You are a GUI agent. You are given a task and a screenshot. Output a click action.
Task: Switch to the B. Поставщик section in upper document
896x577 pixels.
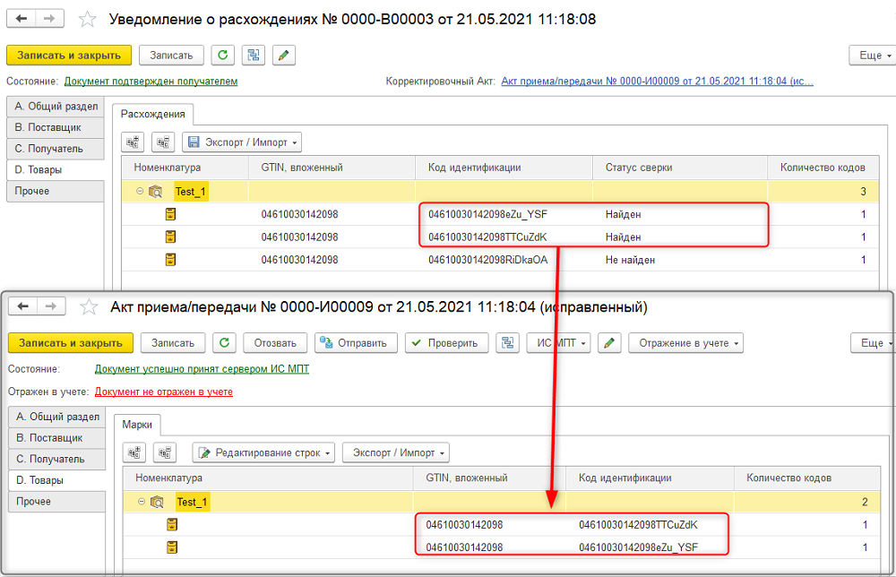pos(56,127)
